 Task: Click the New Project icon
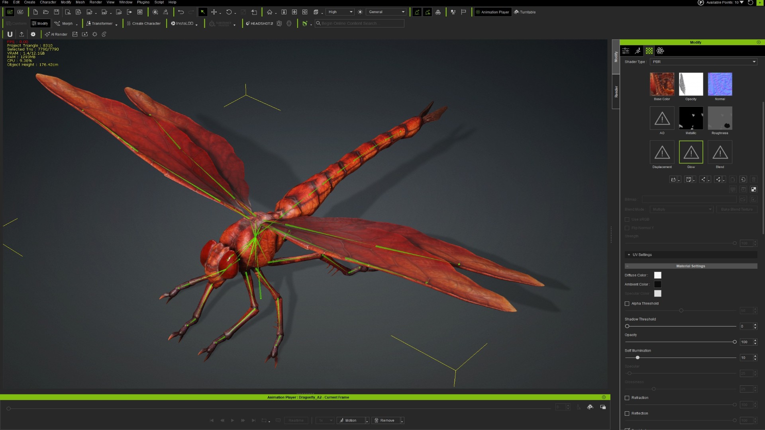point(35,12)
